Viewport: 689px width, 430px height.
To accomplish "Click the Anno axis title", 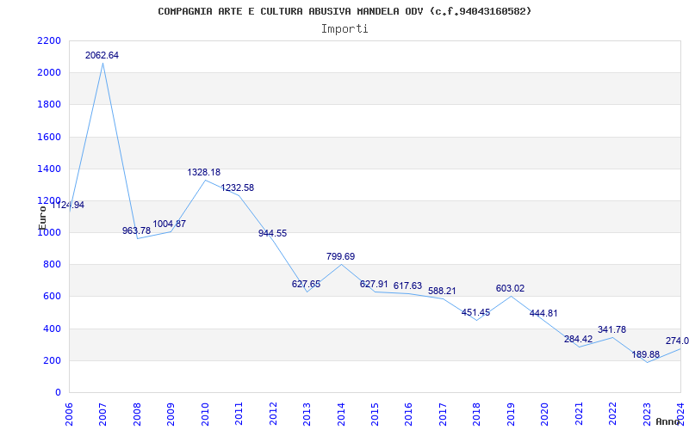I will (x=668, y=421).
